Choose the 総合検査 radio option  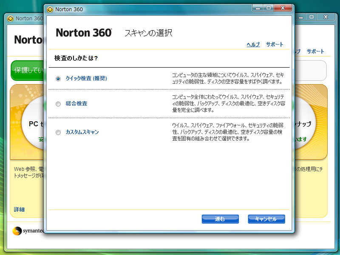coord(58,104)
